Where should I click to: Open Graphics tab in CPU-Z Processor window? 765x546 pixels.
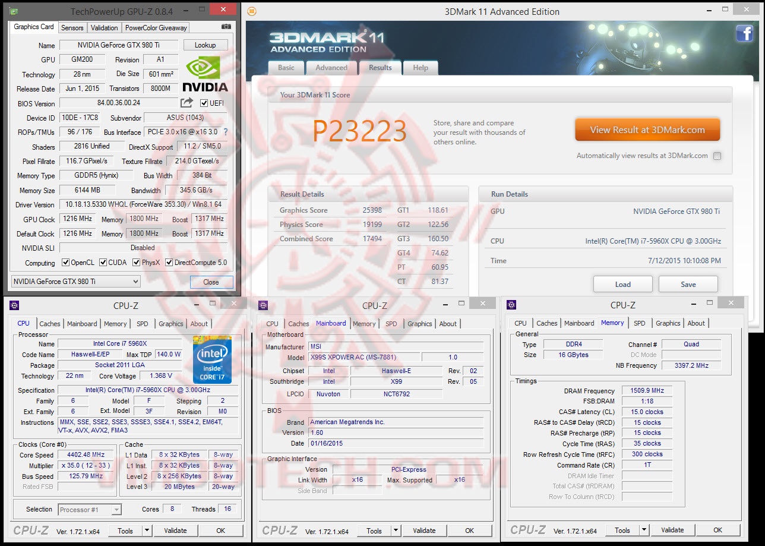pos(171,324)
